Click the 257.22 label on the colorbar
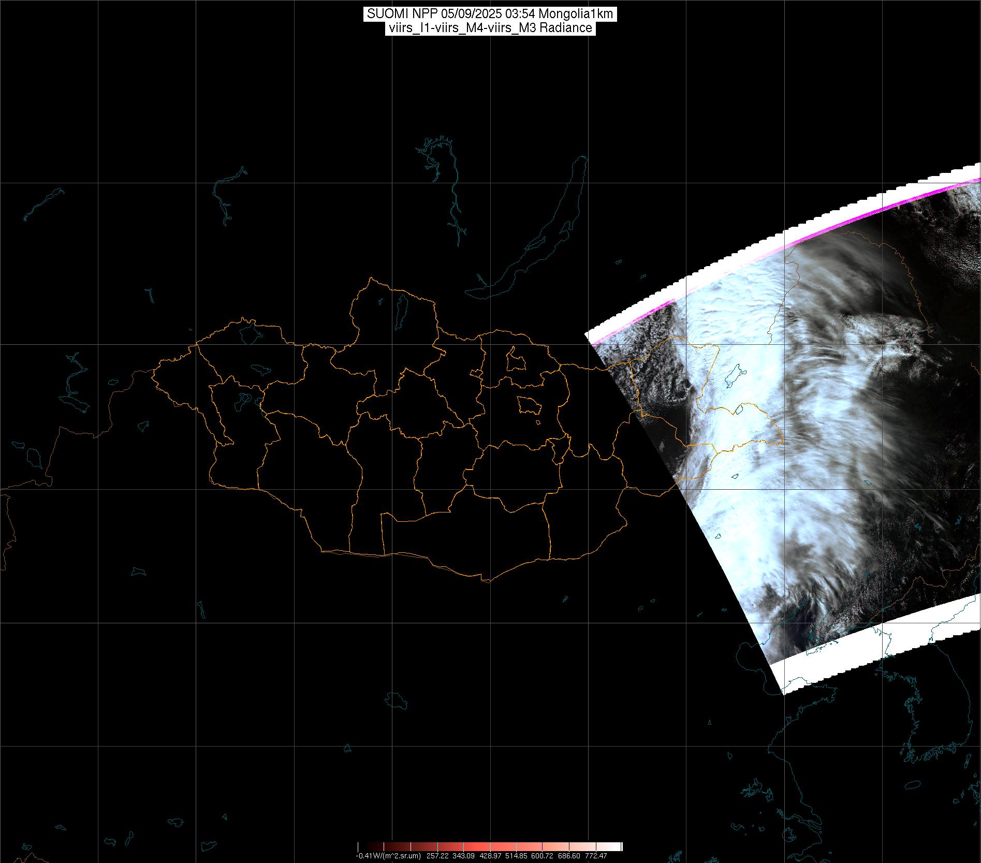981x863 pixels. (438, 856)
